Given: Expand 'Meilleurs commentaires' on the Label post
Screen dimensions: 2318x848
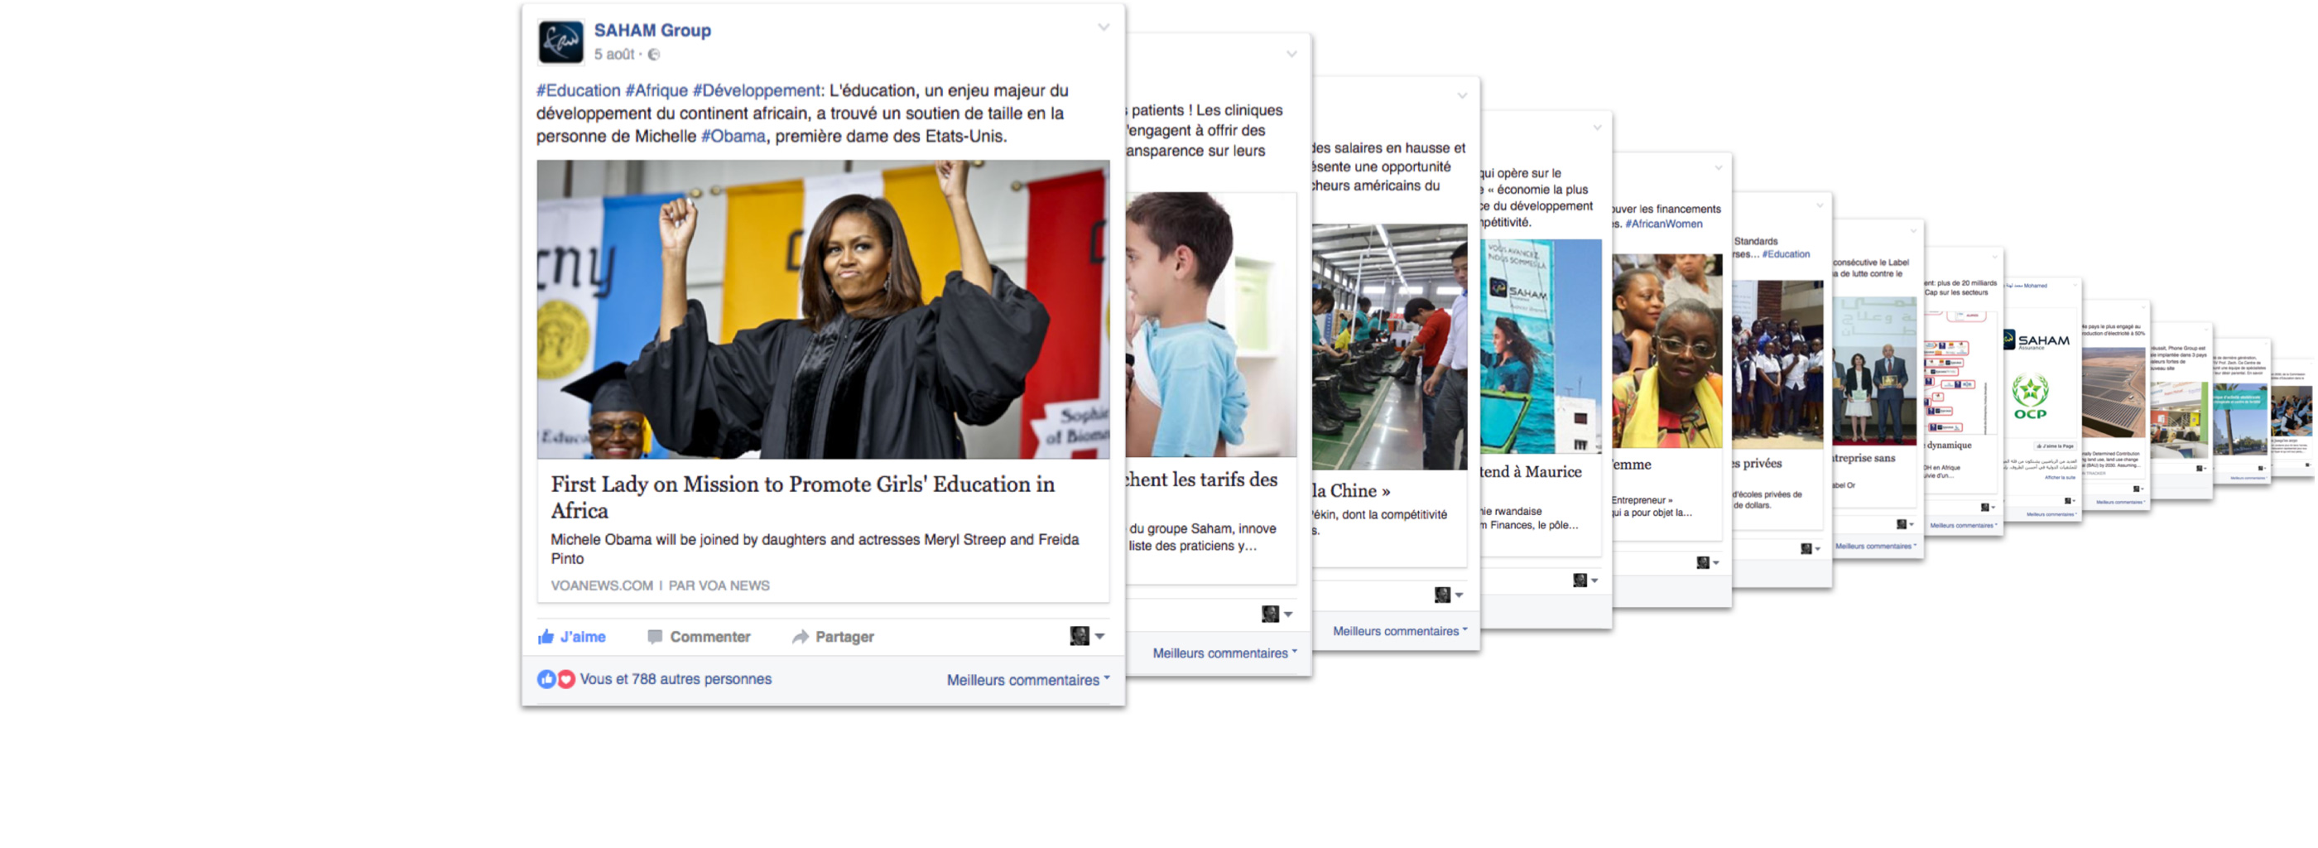Looking at the screenshot, I should click(x=1875, y=547).
